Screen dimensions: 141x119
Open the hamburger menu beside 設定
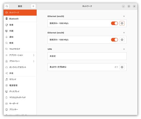[33, 6]
